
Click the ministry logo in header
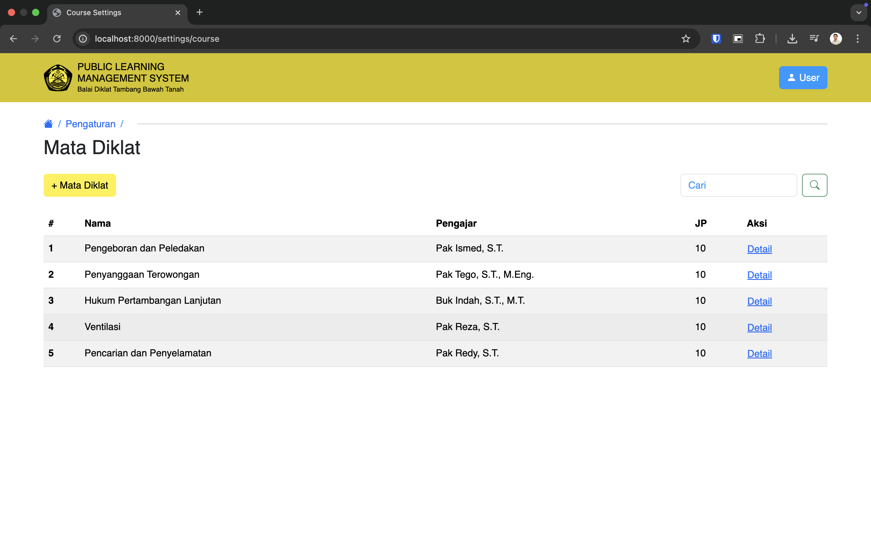click(58, 78)
